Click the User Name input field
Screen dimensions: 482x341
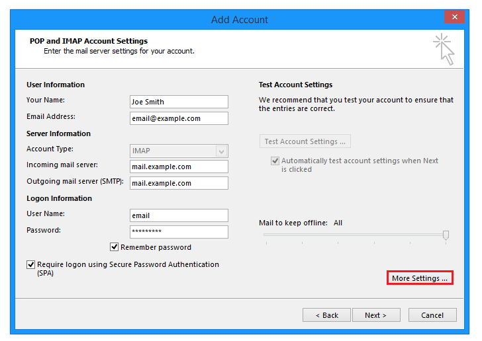tap(179, 215)
